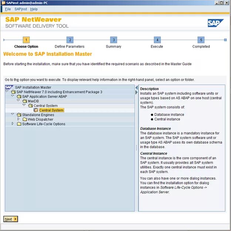This screenshot has width=231, height=231.
Task: Click the splitter drag handle dots
Action: pyautogui.click(x=137, y=148)
